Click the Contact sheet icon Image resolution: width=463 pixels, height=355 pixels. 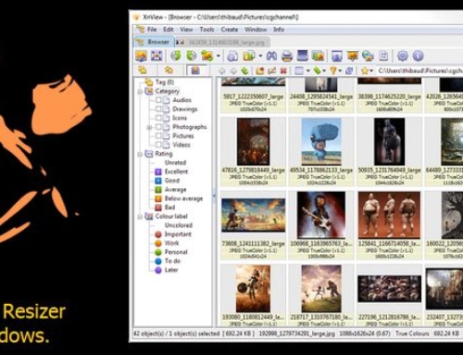click(383, 56)
